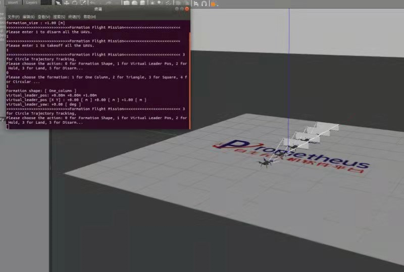Add a spot light
The height and width of the screenshot is (272, 404).
coord(160,3)
